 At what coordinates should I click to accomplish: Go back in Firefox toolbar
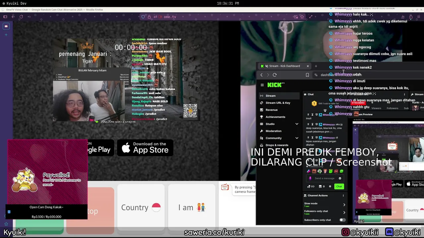point(13,17)
